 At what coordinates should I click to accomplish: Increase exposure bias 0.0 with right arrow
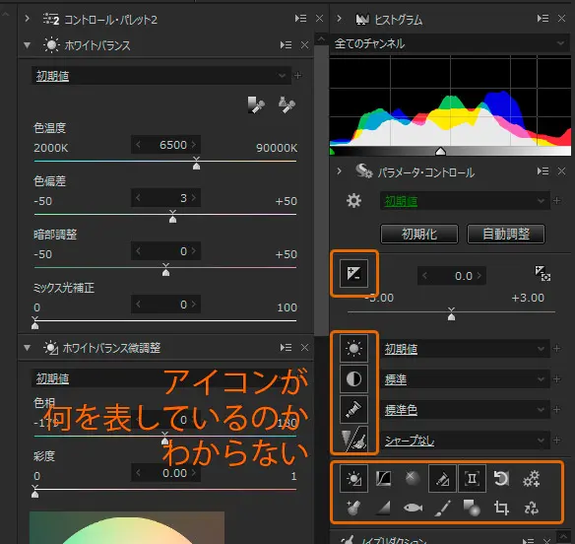(479, 276)
